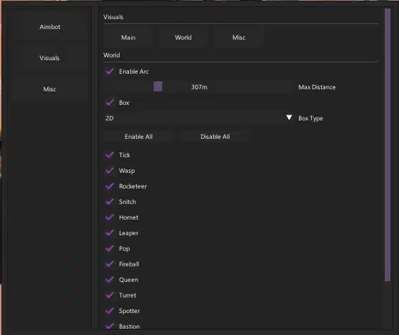Viewport: 399px width, 335px height.
Task: Toggle the Tick checkbox
Action: 110,155
